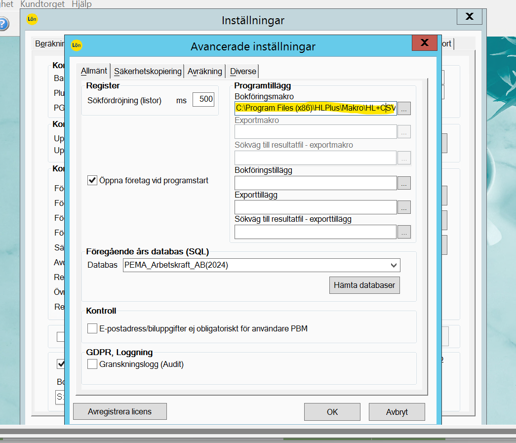Click the Sökfördröjning ms input field
This screenshot has width=516, height=443.
pyautogui.click(x=203, y=99)
